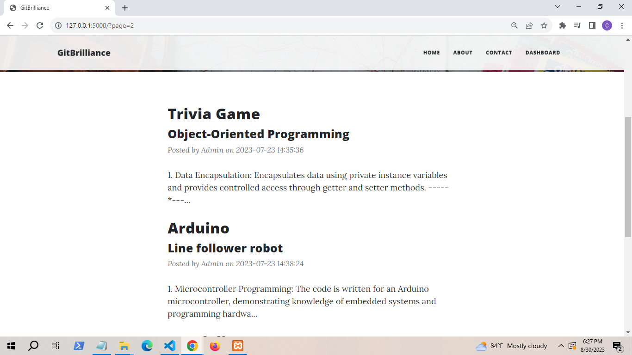Show hidden system tray icons
Viewport: 632px width, 355px height.
click(x=561, y=346)
